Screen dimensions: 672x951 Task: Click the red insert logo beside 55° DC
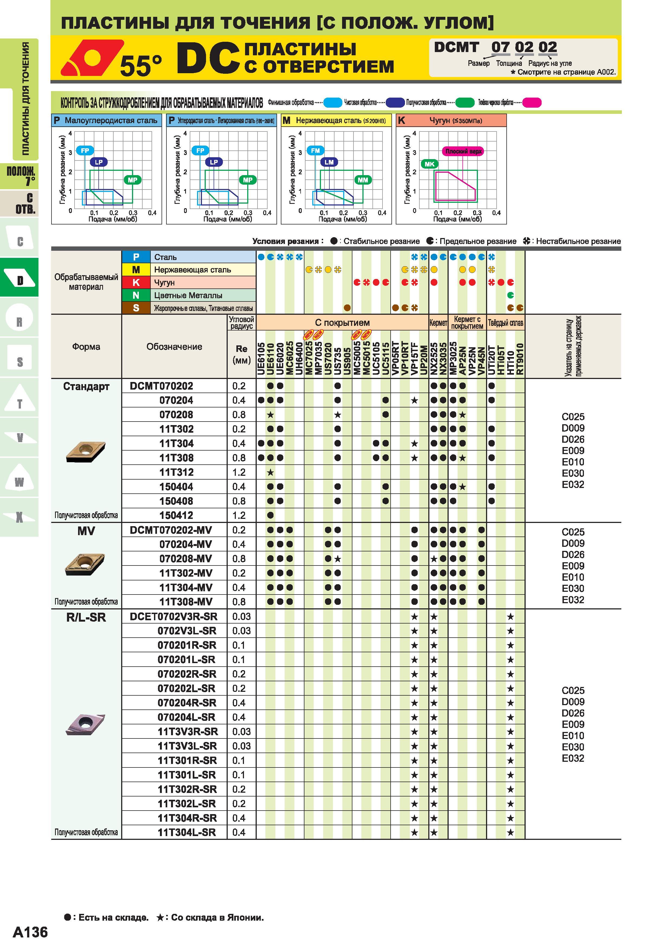tap(92, 58)
